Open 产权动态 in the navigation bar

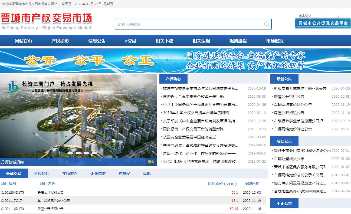pos(60,41)
